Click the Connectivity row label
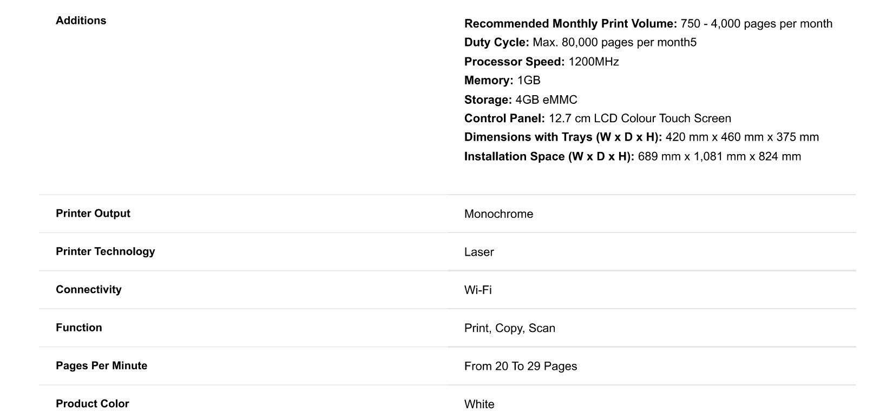 tap(88, 290)
